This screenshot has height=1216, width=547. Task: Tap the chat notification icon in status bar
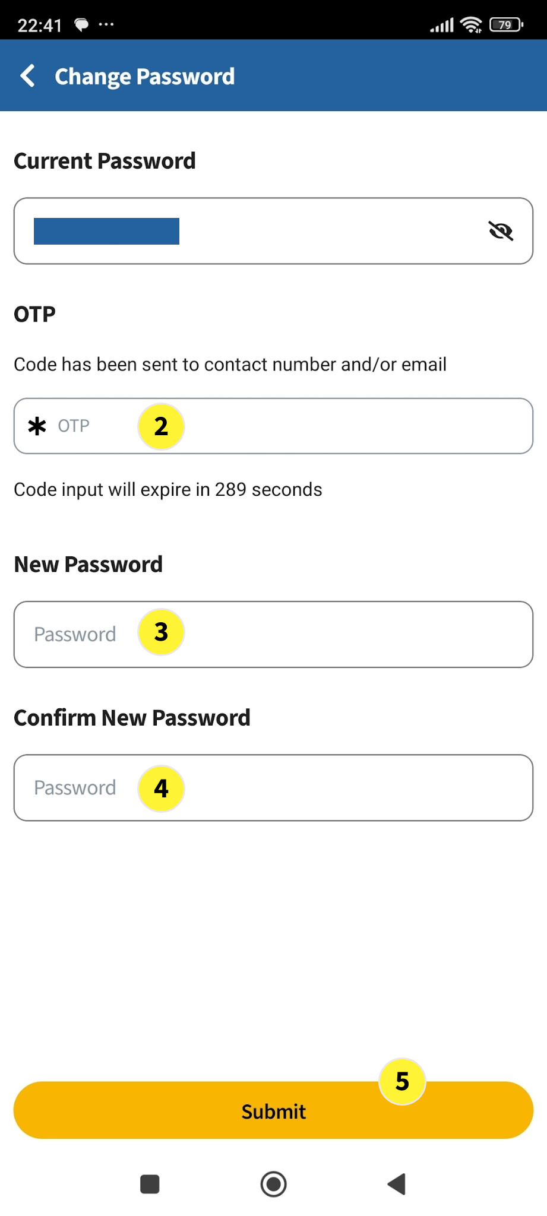click(x=81, y=24)
